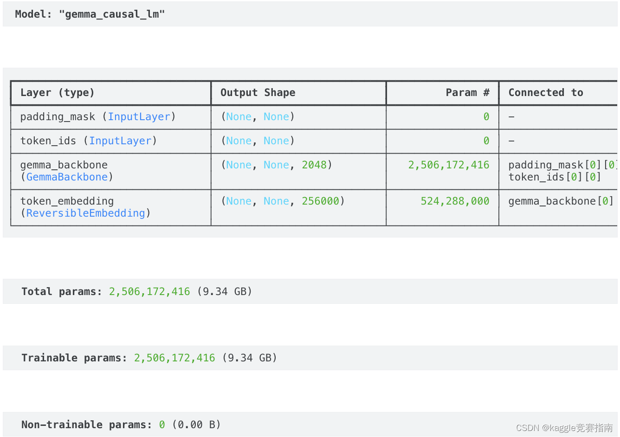Select the gemma_backbone[0] connection text

561,201
